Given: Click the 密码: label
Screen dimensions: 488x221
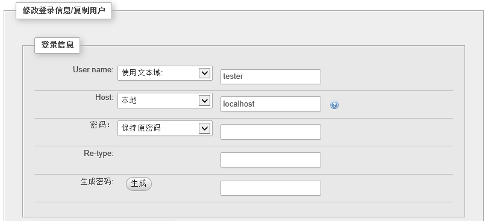Looking at the screenshot, I should pos(100,125).
